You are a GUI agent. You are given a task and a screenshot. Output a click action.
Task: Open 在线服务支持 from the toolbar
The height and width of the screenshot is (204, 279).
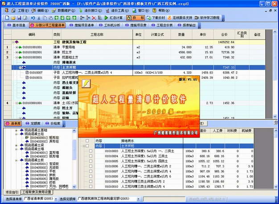[x=181, y=18]
